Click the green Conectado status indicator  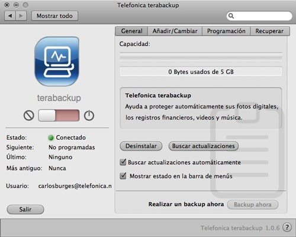51,137
